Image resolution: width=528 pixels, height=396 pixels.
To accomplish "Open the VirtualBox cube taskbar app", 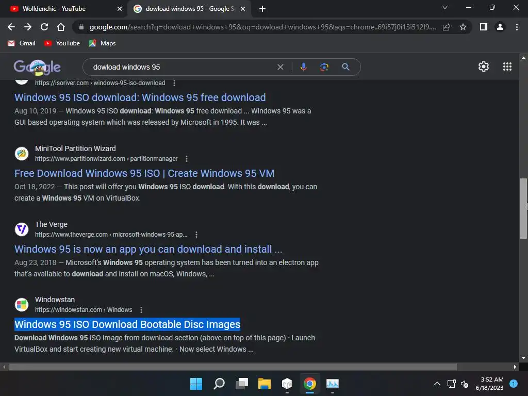I will click(287, 384).
